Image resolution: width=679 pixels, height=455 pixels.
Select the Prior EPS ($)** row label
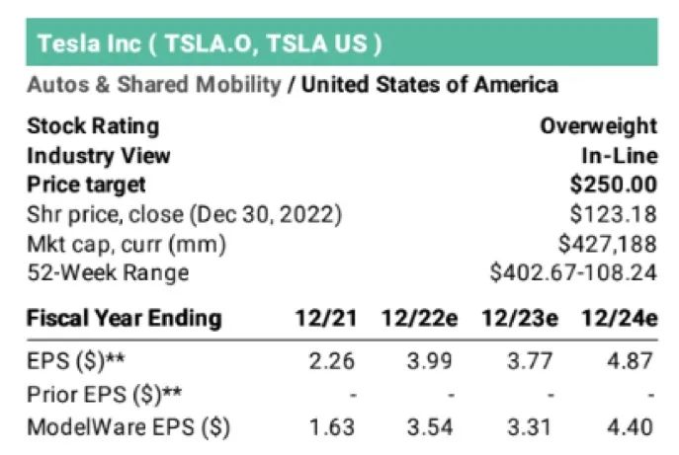(x=105, y=395)
